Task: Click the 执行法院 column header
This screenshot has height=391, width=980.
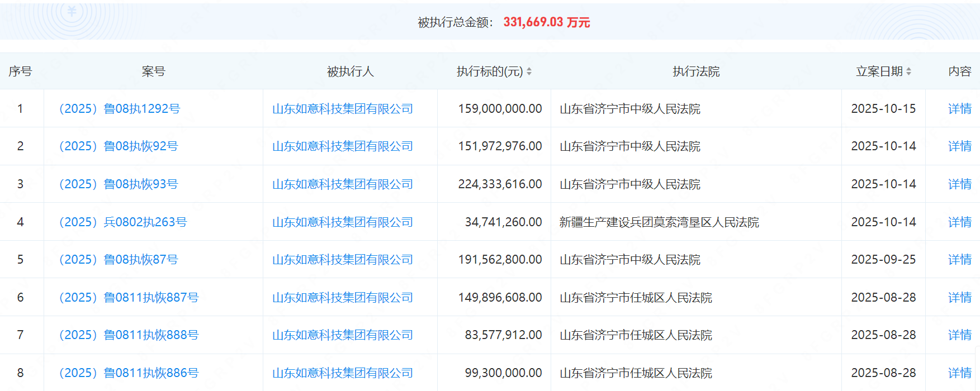Action: pyautogui.click(x=696, y=71)
